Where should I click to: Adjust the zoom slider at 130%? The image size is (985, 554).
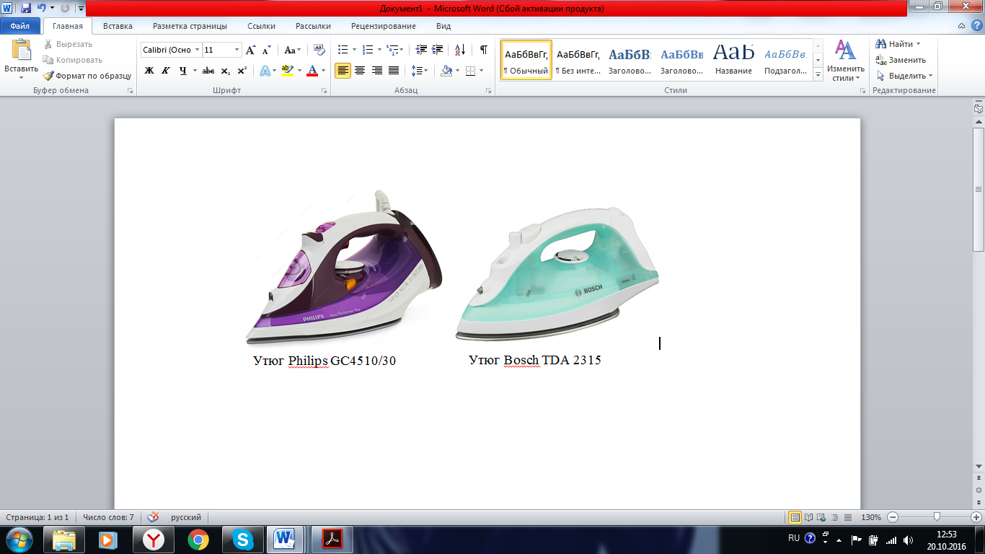pos(936,517)
